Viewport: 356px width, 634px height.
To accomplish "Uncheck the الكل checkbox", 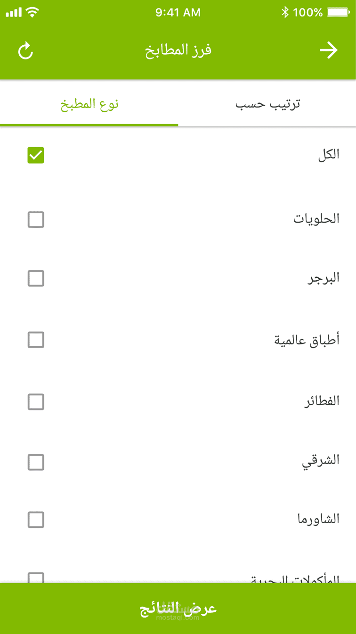I will 36,155.
